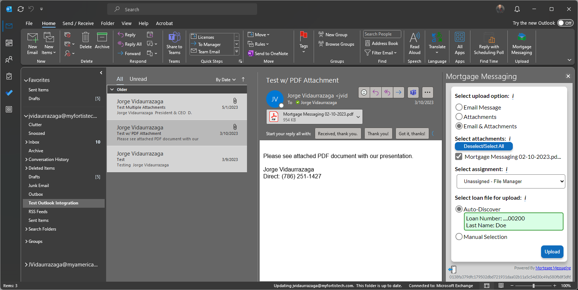Open more actions ellipsis in message header
Viewport: 578px width, 290px height.
(427, 92)
